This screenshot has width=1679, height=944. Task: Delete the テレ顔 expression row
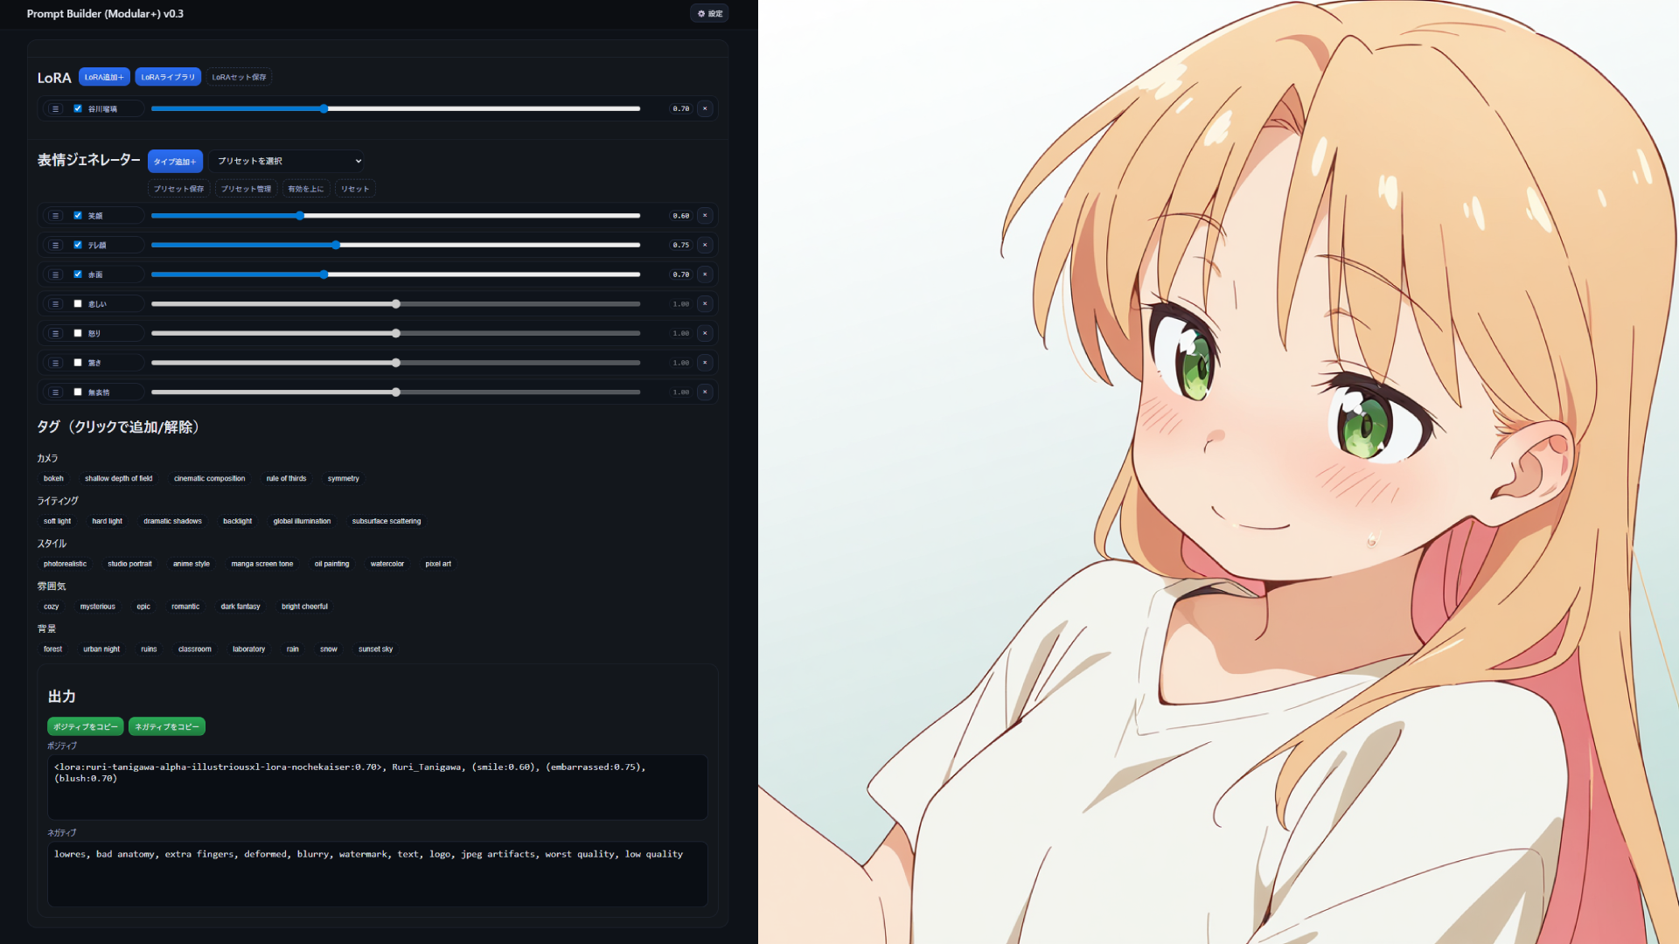[x=705, y=245]
